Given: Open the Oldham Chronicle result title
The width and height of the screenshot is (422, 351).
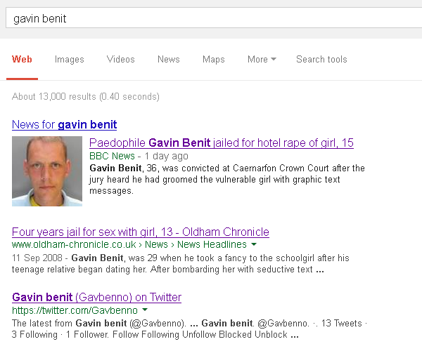Looking at the screenshot, I should [141, 232].
